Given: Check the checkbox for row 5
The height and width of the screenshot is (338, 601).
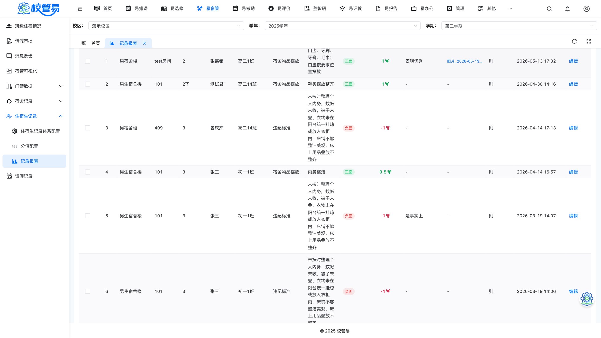Looking at the screenshot, I should point(88,216).
